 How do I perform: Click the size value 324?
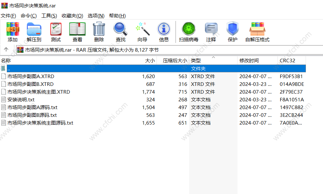click(x=151, y=99)
